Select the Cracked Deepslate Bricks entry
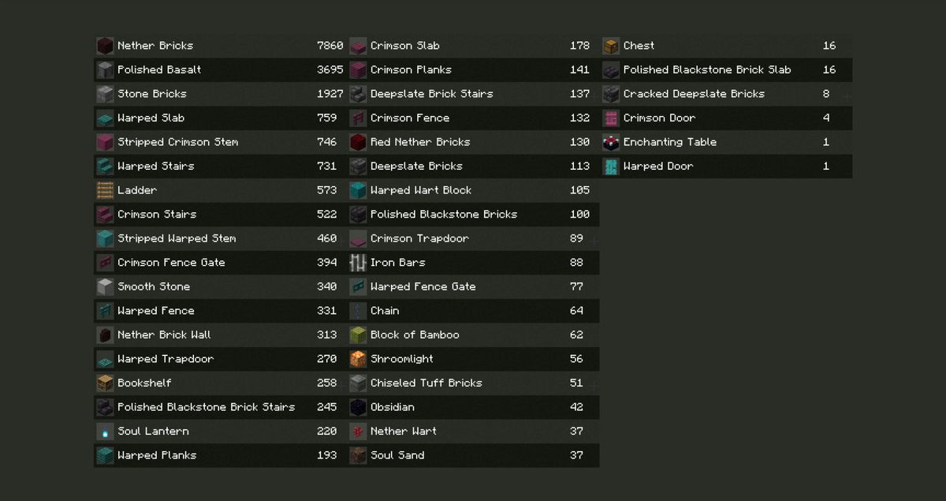 click(x=726, y=94)
